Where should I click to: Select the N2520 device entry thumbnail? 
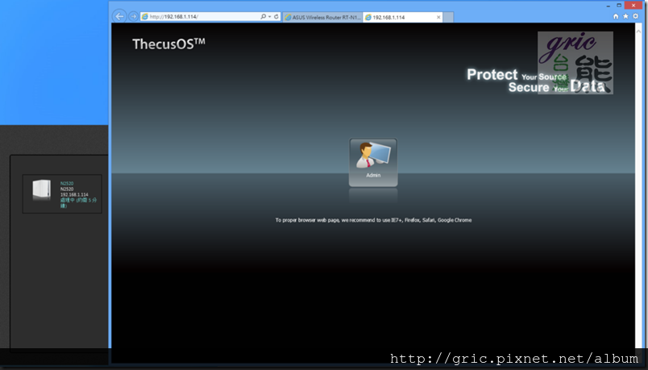(41, 189)
